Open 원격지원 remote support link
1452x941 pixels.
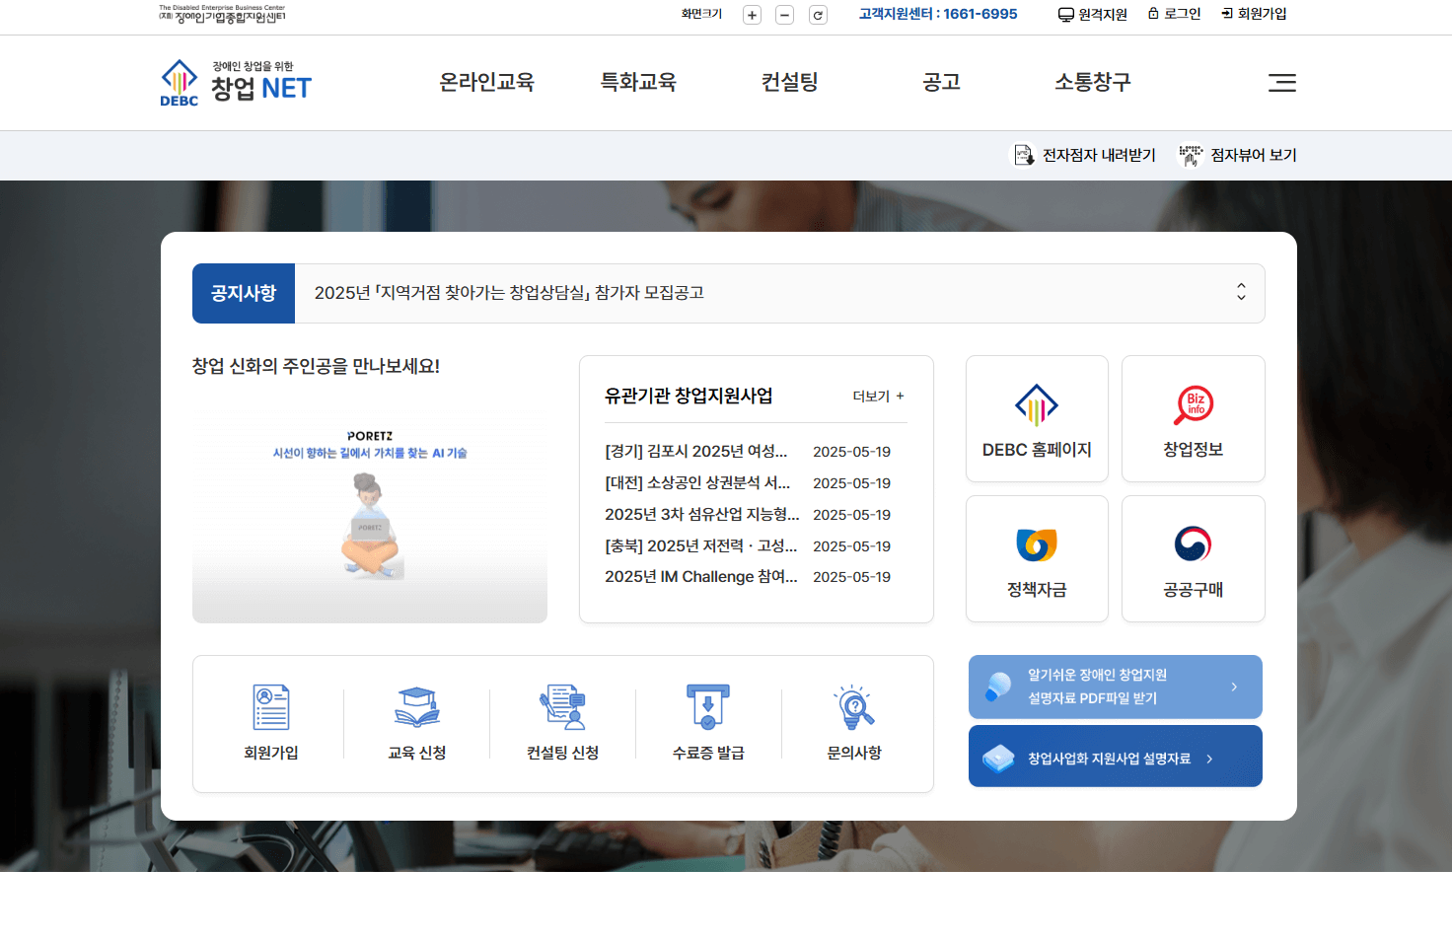point(1092,14)
